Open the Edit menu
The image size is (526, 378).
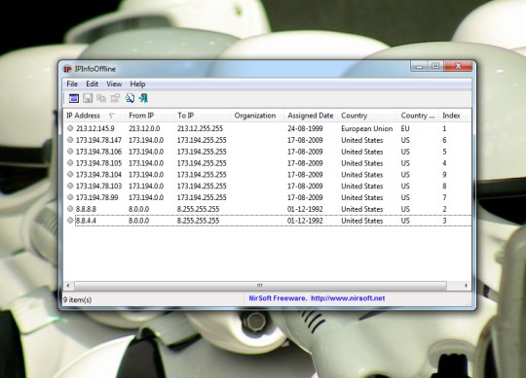click(92, 84)
